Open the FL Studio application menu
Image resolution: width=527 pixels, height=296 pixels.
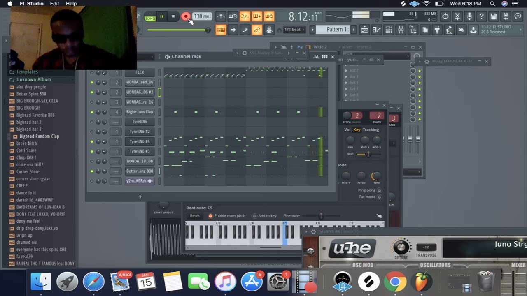31,4
